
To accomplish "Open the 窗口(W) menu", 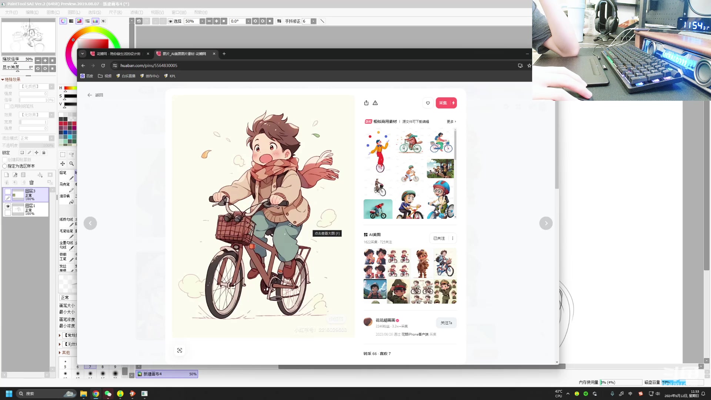I will [x=179, y=12].
